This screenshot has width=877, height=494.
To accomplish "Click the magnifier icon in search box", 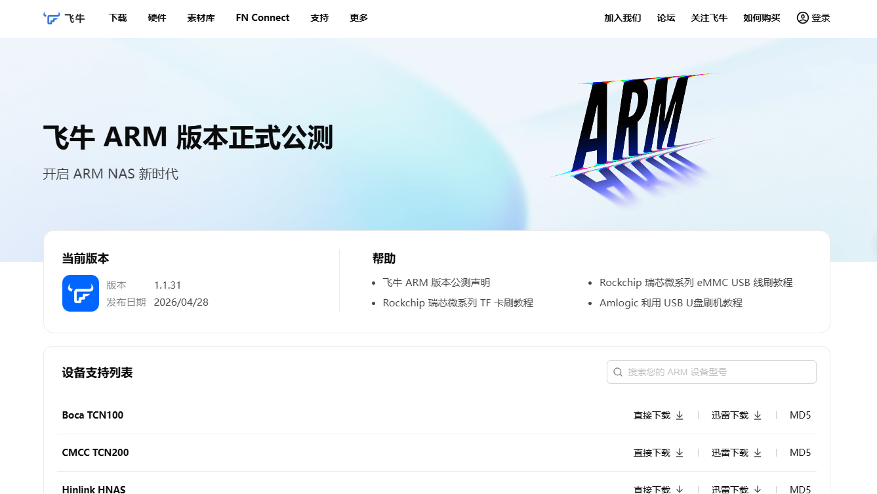I will tap(618, 372).
